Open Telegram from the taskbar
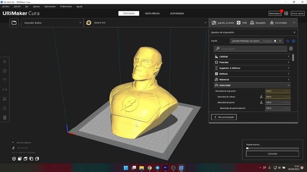Viewport: 307px width, 172px height. pos(157,168)
